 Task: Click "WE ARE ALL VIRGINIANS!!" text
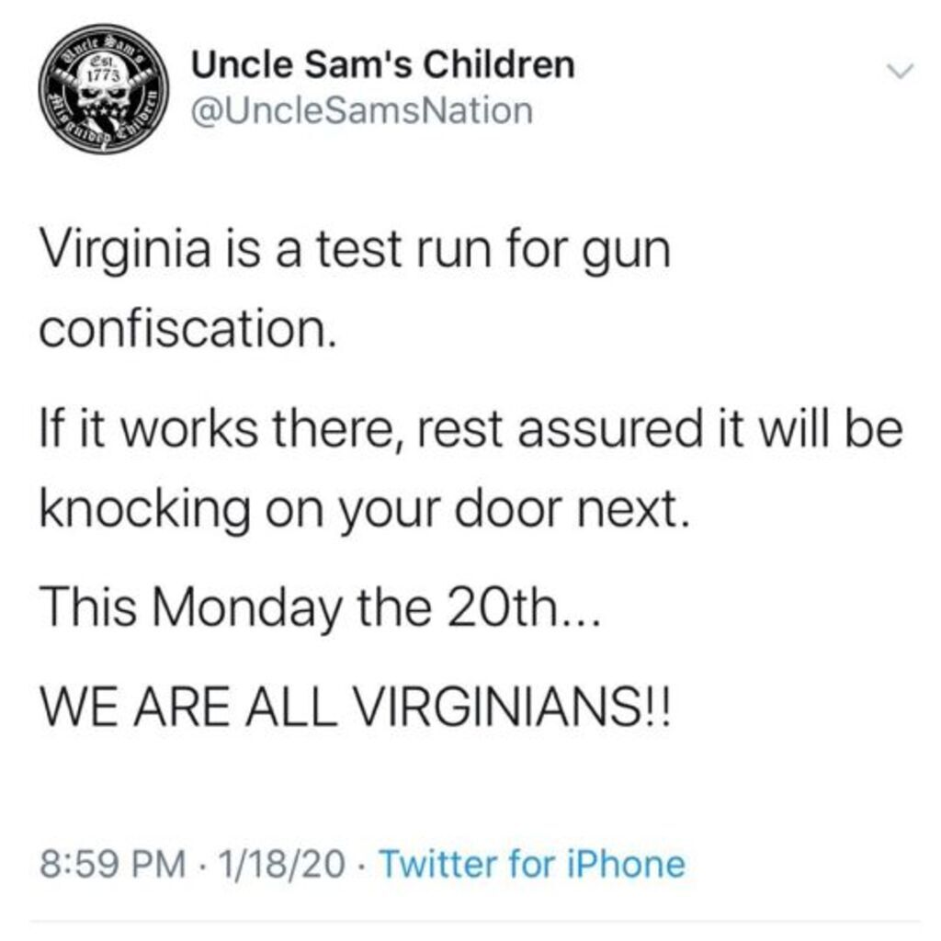(357, 710)
